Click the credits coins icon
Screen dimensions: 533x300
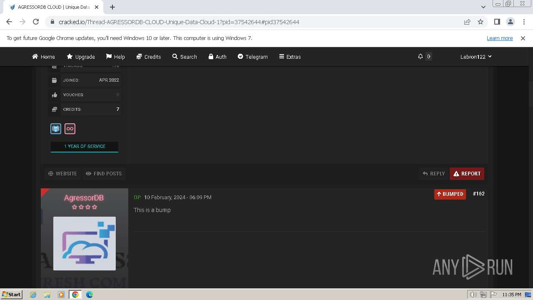click(x=55, y=109)
